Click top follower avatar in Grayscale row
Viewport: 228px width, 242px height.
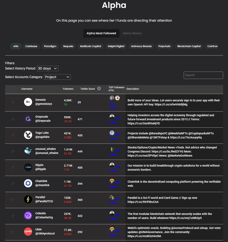tap(112, 117)
